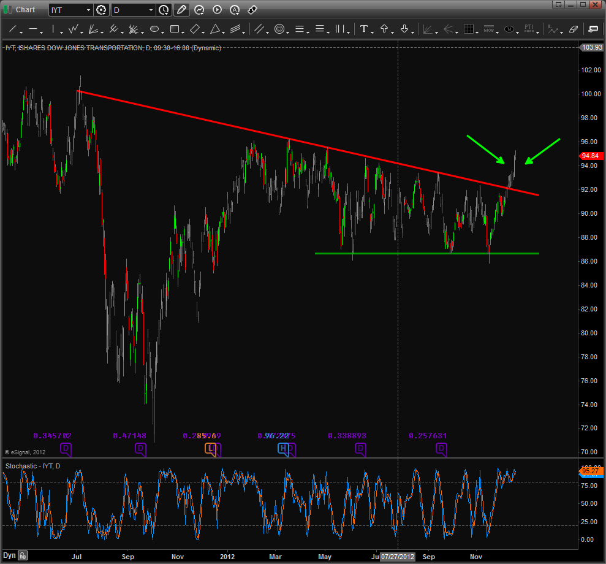The image size is (606, 564).
Task: Click the red descending trendline
Action: (306, 143)
